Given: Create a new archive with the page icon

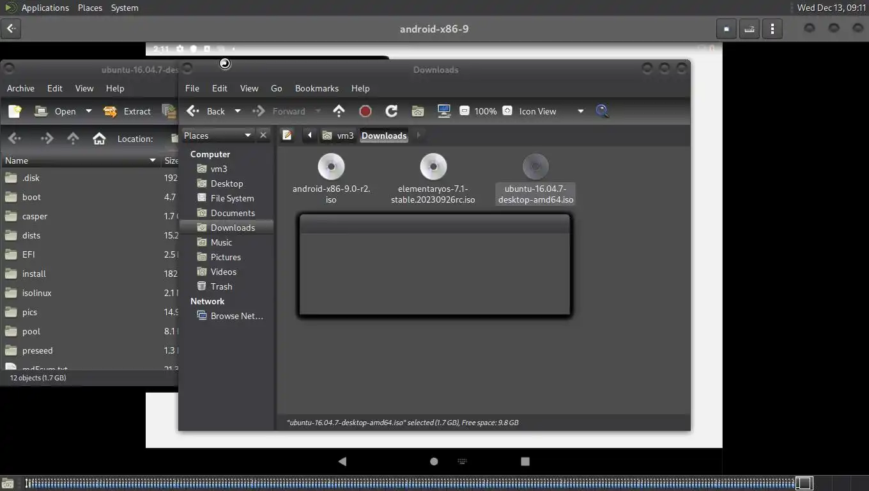Looking at the screenshot, I should (15, 111).
